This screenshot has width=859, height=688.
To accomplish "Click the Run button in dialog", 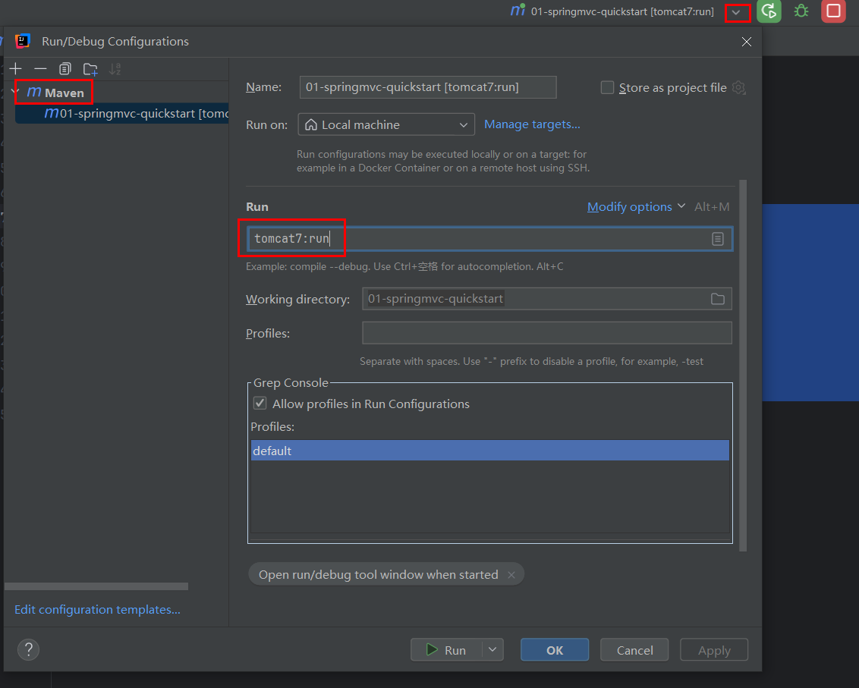I will click(446, 650).
